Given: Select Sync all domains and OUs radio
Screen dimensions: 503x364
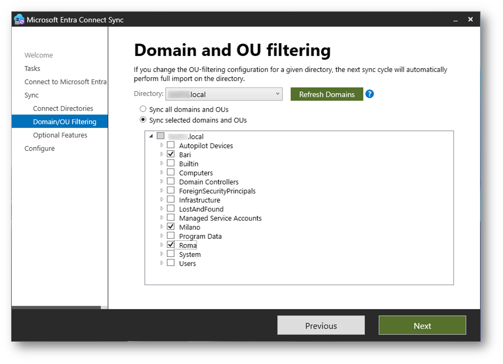Looking at the screenshot, I should 143,109.
